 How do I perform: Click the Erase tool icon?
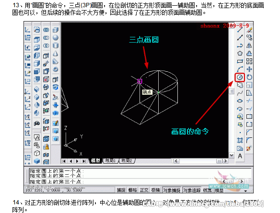click(249, 30)
